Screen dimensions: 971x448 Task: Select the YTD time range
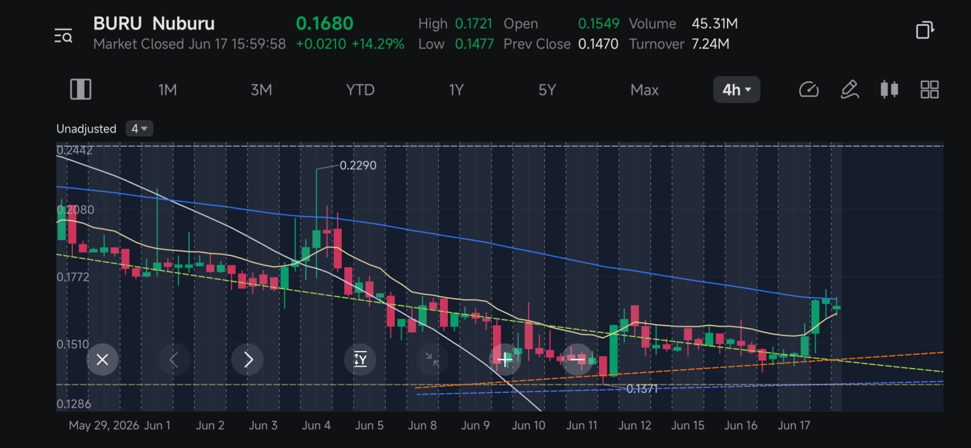(x=360, y=90)
